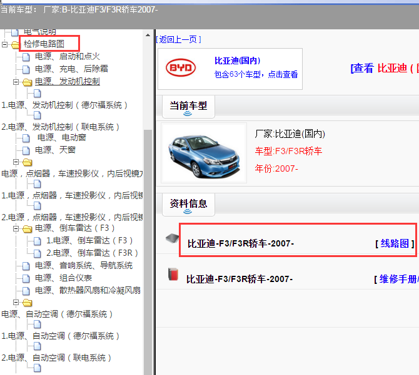Open 比亚迪(国内) brand link

(237, 61)
